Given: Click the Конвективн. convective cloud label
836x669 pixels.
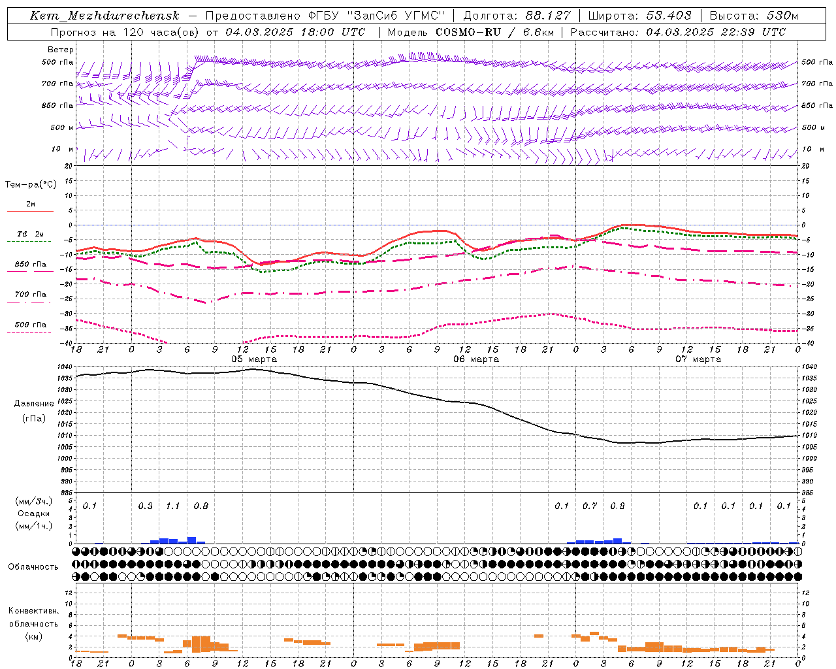Looking at the screenshot, I should coord(33,611).
